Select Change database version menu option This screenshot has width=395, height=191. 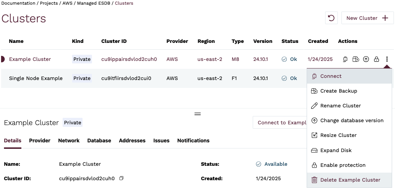click(352, 120)
